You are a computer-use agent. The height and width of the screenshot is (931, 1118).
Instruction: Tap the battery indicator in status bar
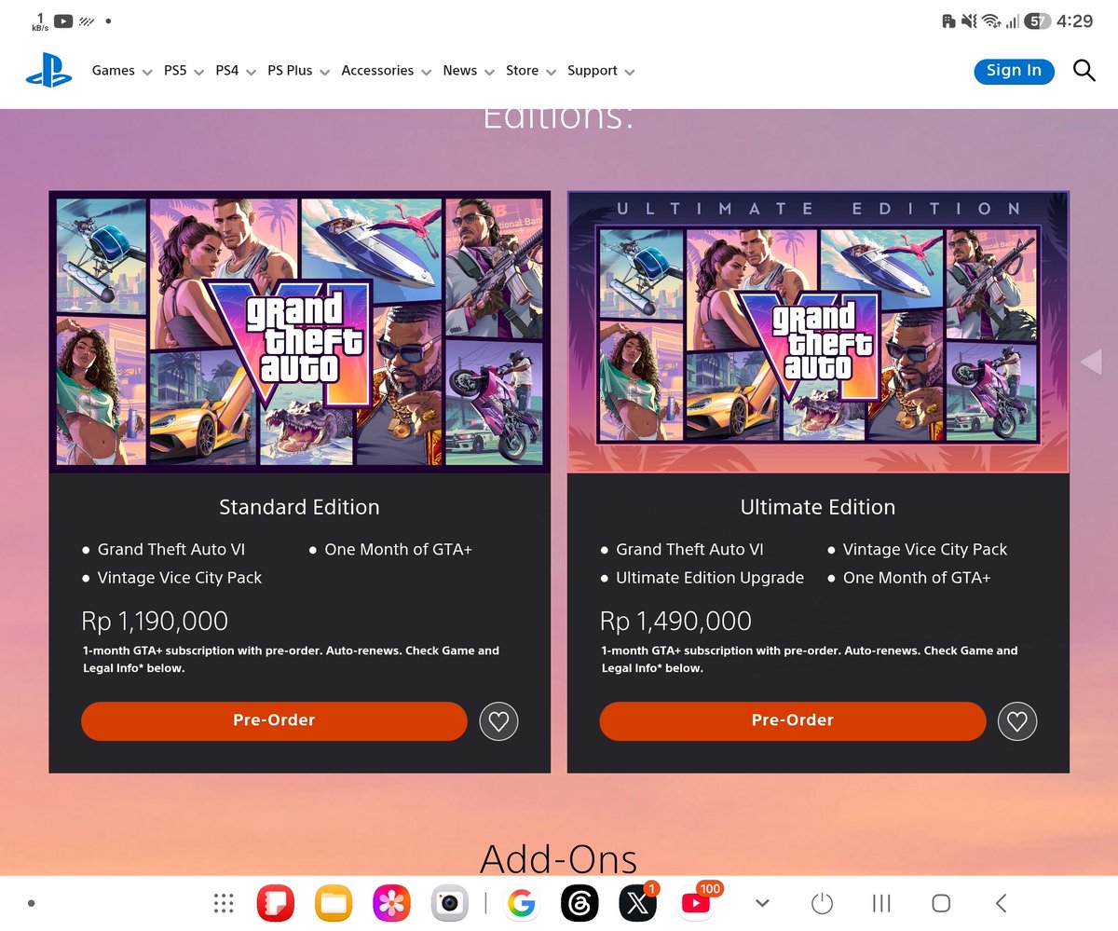pos(1037,21)
